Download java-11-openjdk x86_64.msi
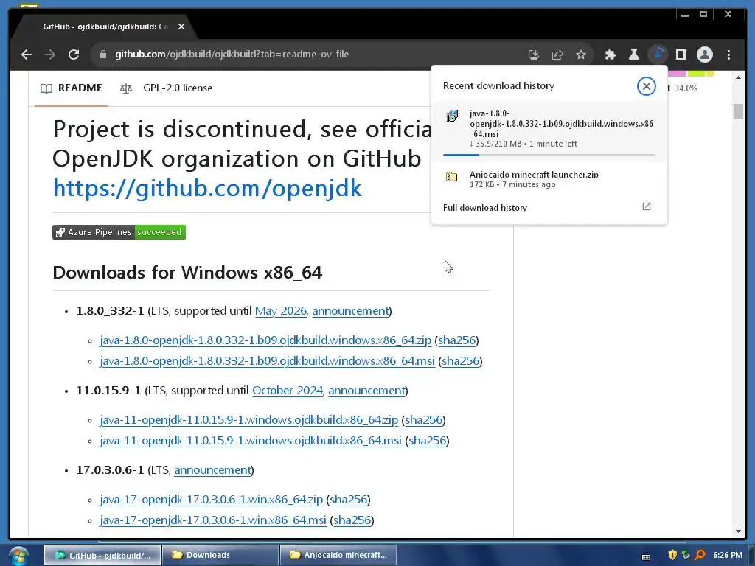 251,441
